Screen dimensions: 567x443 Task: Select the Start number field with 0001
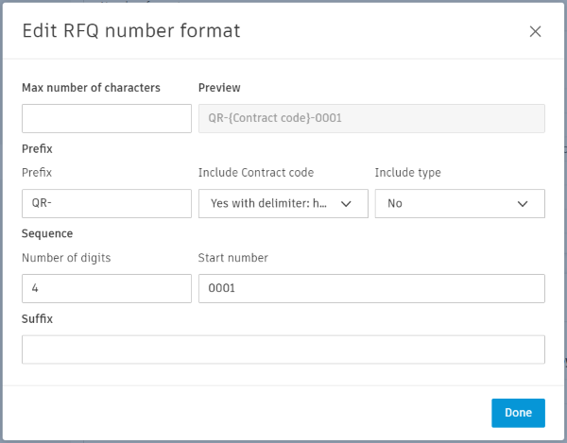coord(371,288)
